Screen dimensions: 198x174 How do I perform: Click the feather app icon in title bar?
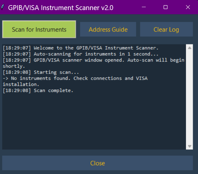(x=3, y=7)
